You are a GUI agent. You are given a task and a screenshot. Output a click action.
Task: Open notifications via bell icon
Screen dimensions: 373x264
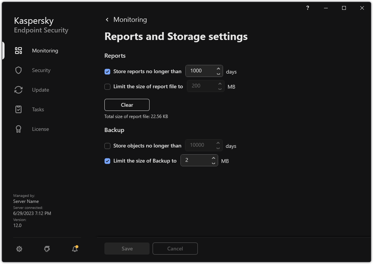pos(74,249)
